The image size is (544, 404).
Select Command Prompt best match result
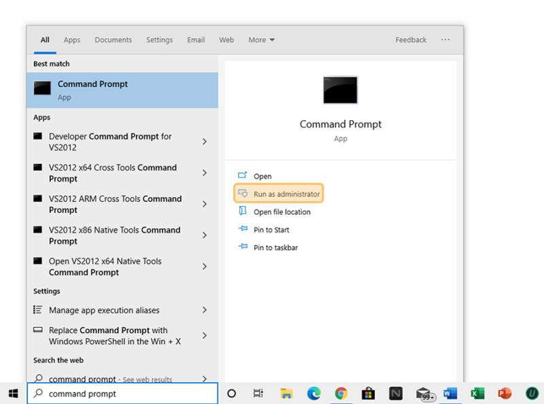click(x=122, y=90)
